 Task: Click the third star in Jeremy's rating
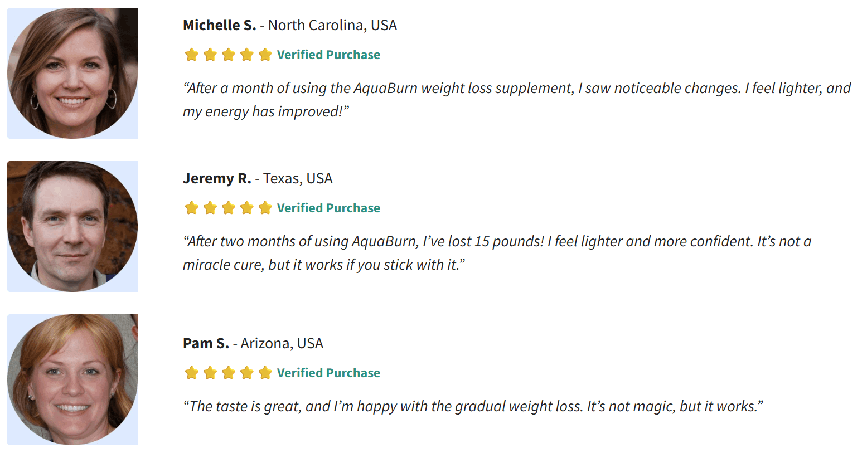(229, 208)
